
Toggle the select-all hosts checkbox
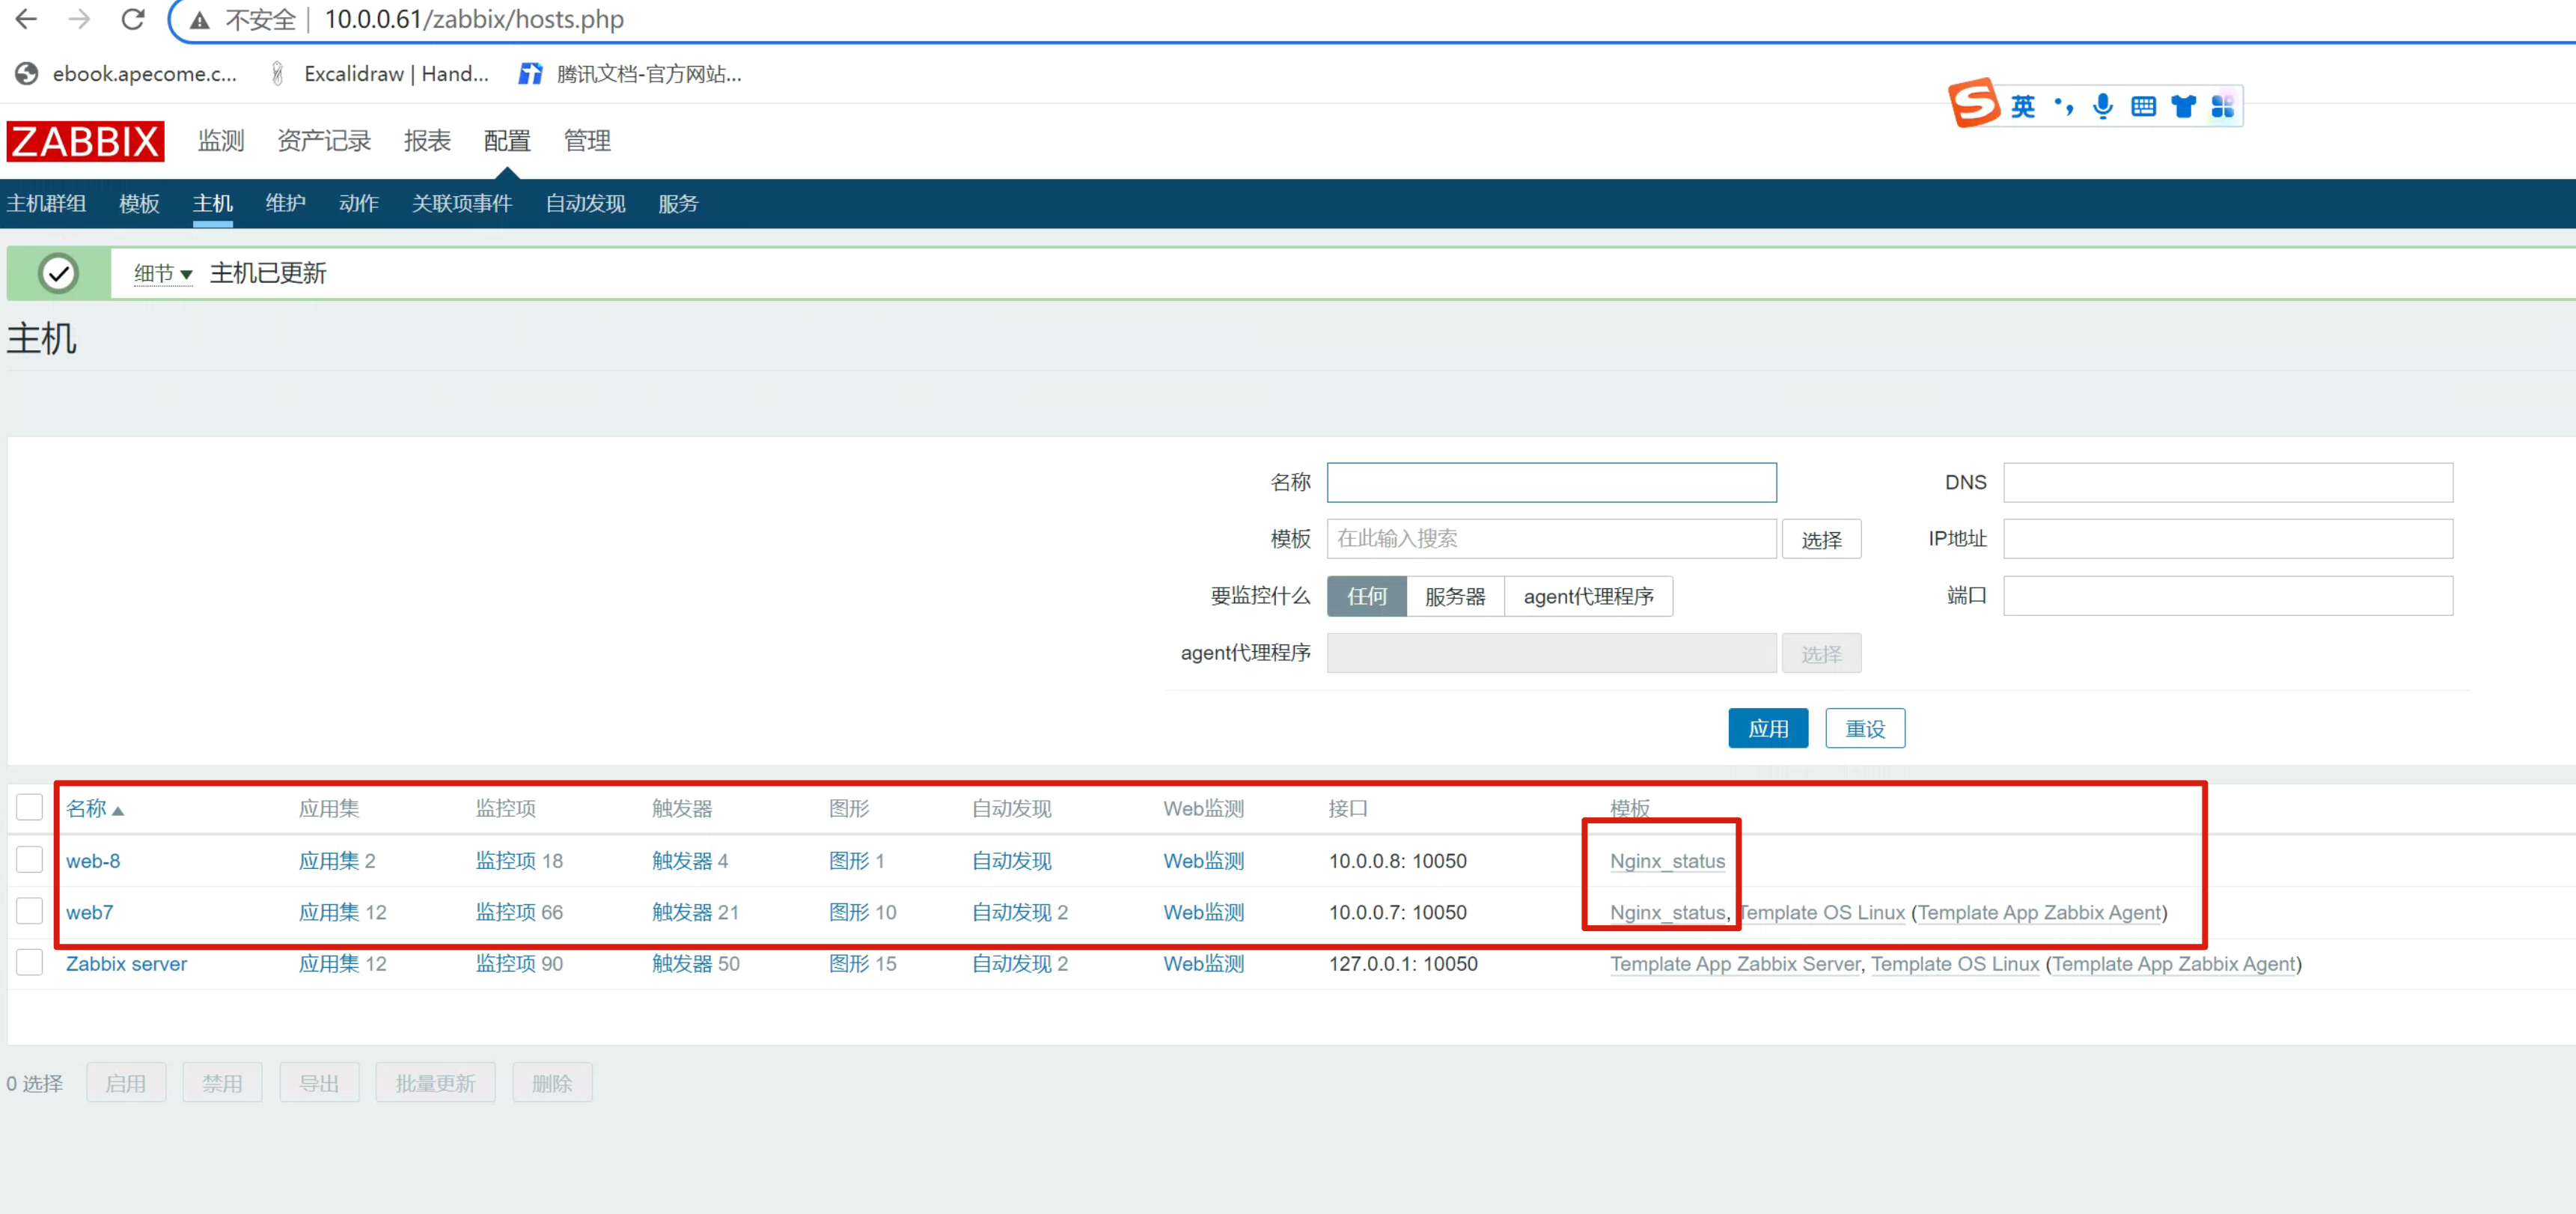click(30, 807)
